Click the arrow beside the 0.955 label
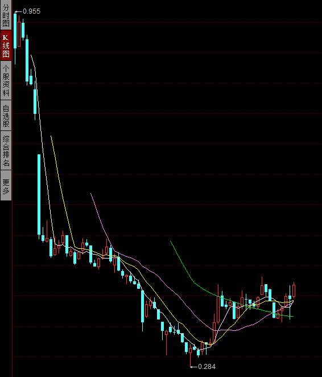 point(18,11)
